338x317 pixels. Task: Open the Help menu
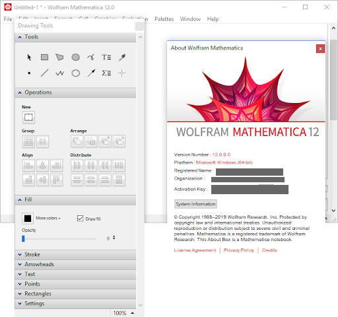(213, 19)
